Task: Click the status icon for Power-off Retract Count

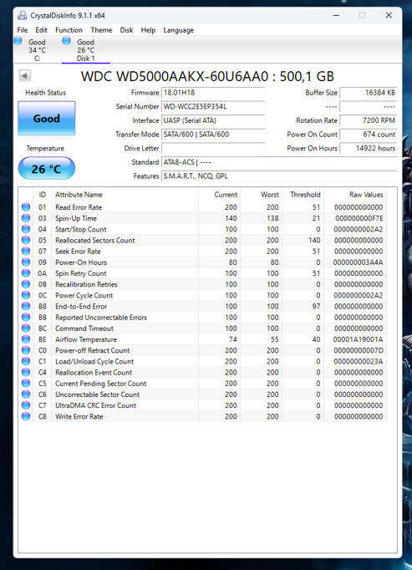Action: point(26,350)
